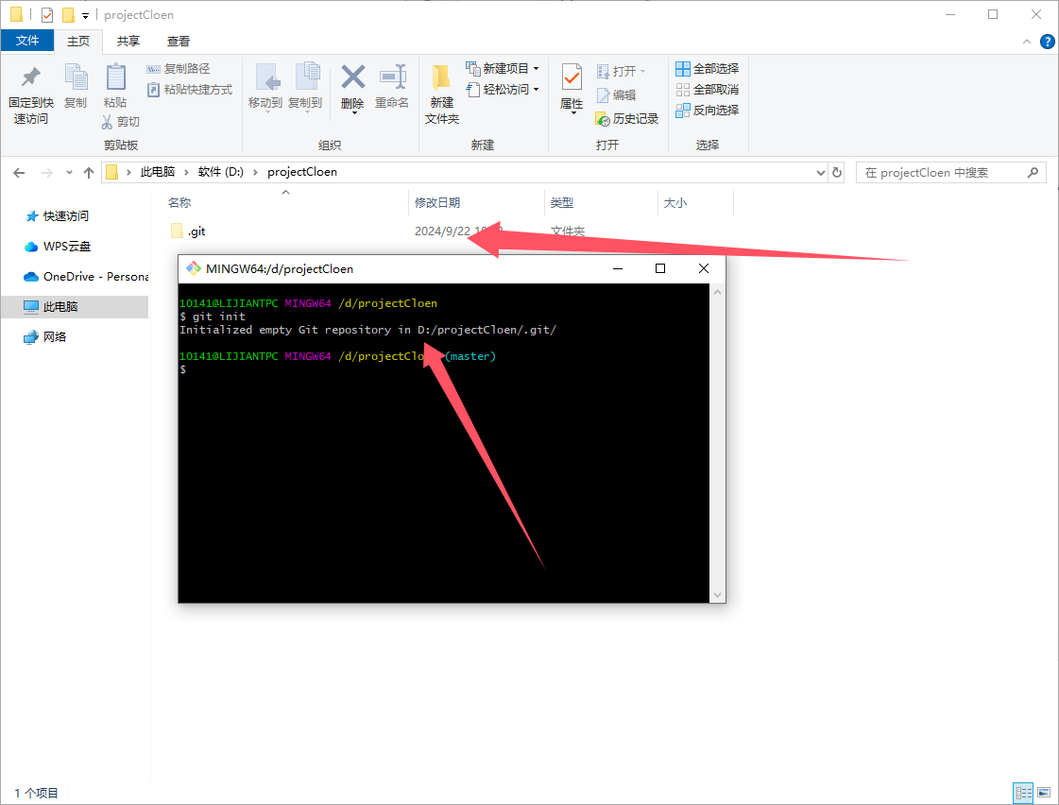Click the Move To (移动到) icon

[268, 77]
